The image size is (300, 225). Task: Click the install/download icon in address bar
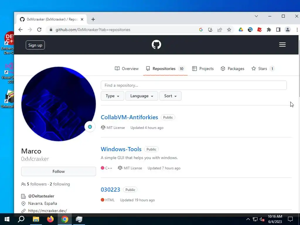210,30
